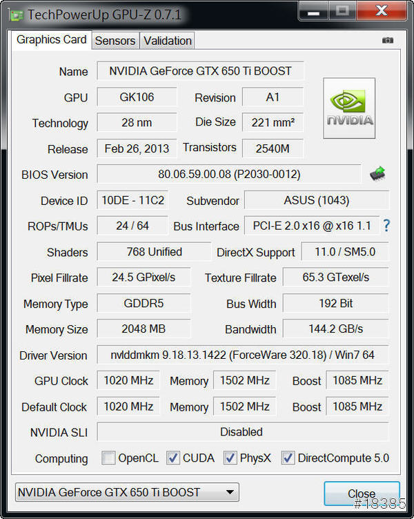
Task: Enable the OpenCL checkbox
Action: 108,458
